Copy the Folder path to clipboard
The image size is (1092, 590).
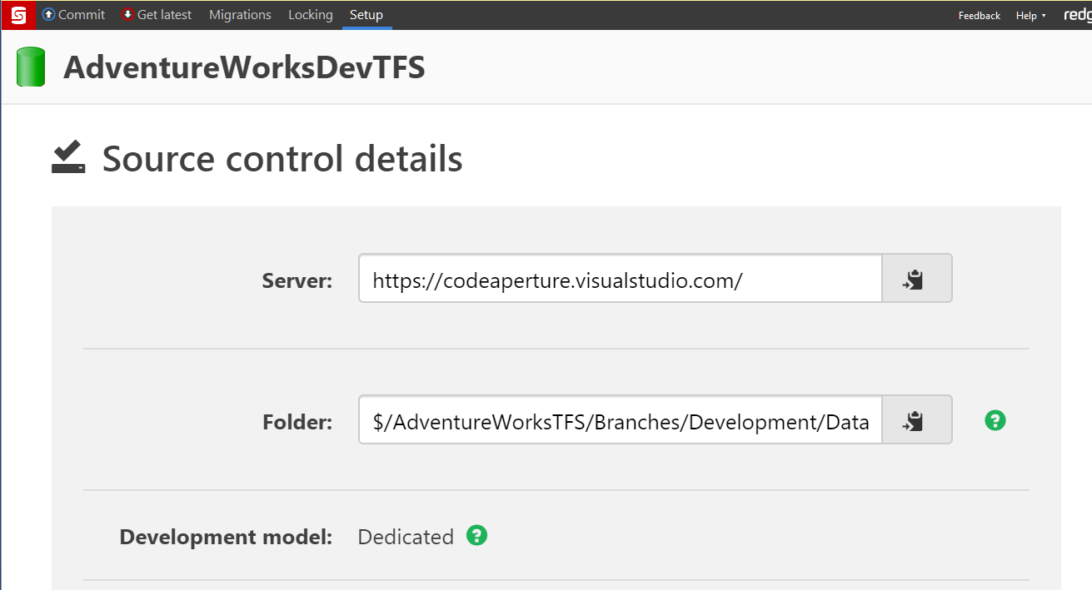(x=916, y=421)
